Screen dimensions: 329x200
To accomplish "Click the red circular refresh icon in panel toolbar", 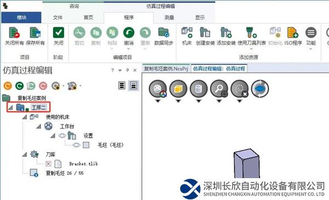I will pos(43,86).
